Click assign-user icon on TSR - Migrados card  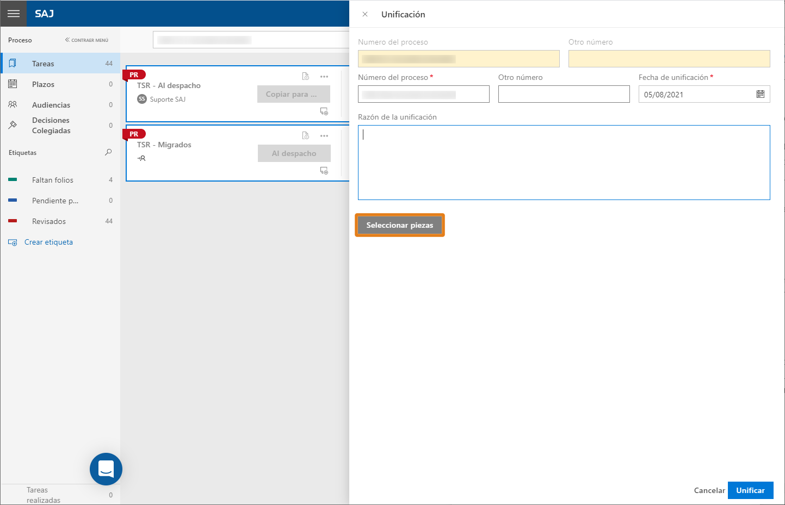point(141,158)
